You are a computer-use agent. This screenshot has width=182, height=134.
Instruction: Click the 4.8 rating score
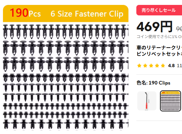171,66
